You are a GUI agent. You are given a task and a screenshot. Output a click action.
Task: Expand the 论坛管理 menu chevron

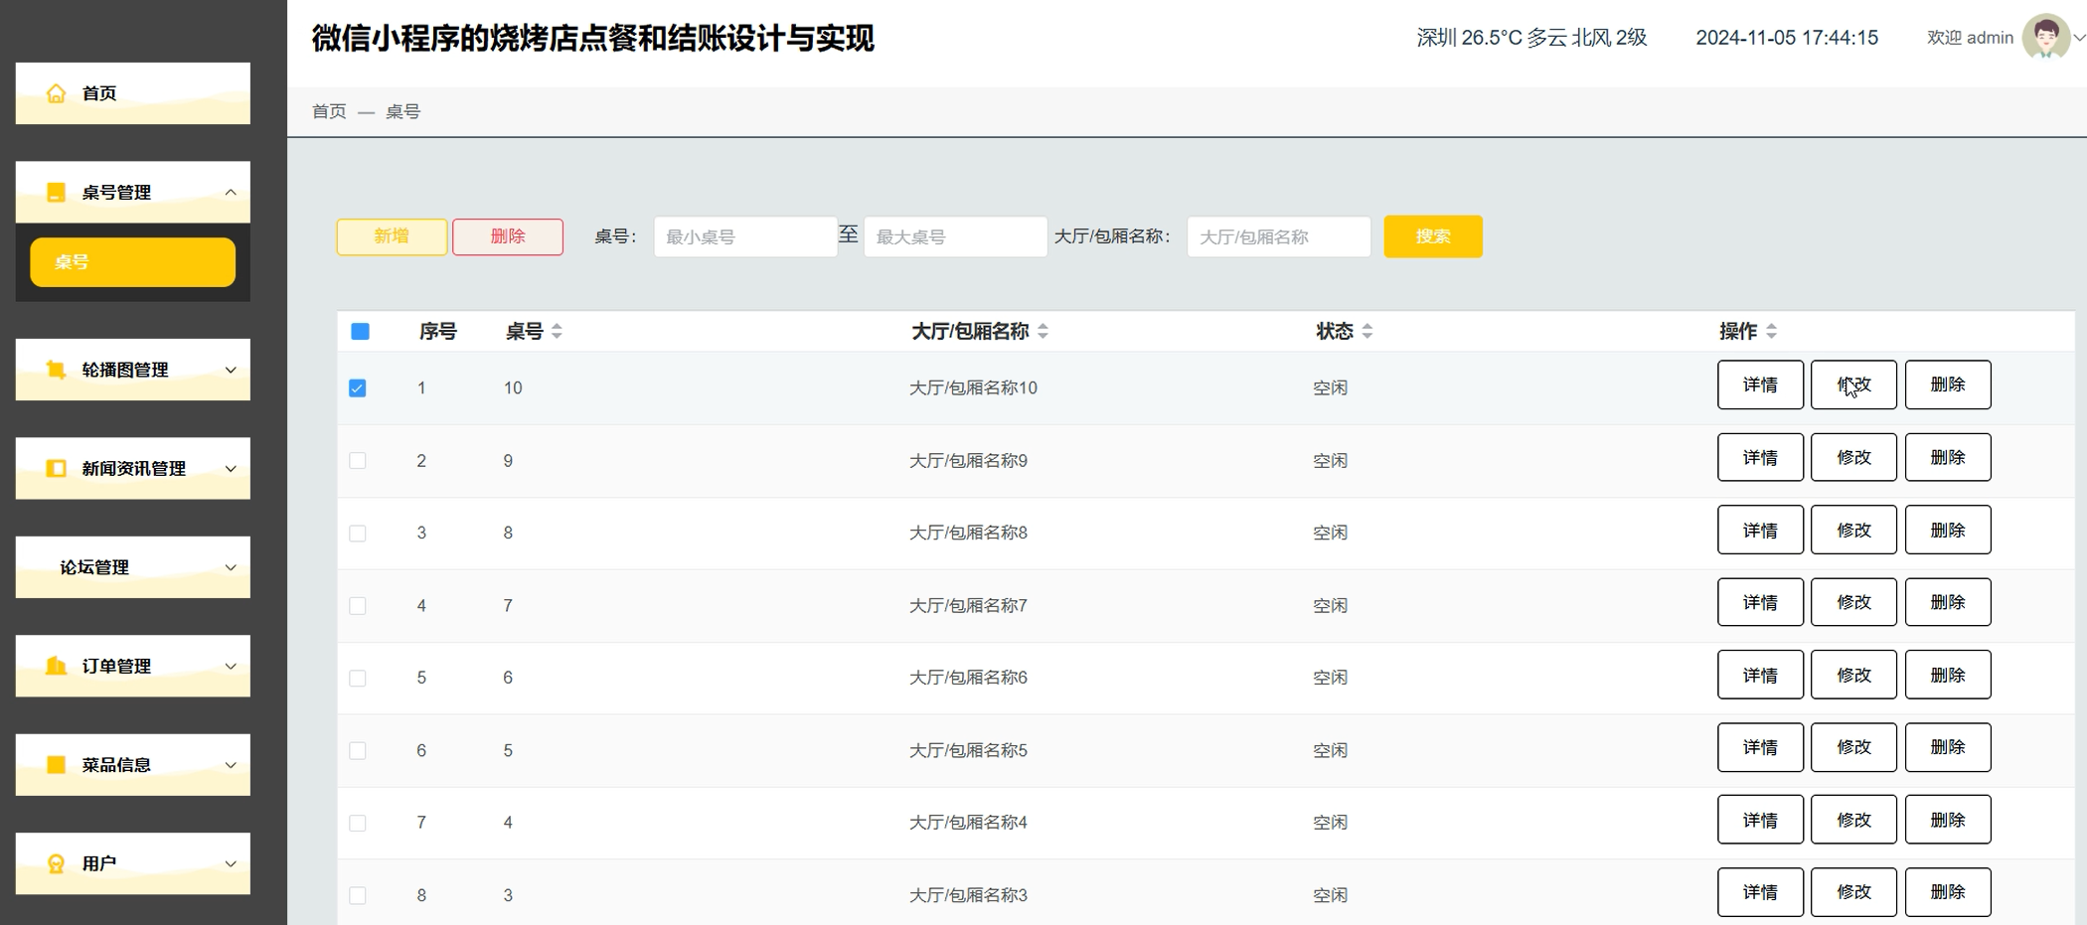[231, 567]
